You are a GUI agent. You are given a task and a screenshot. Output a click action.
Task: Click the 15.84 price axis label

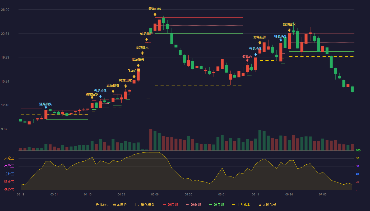5,81
